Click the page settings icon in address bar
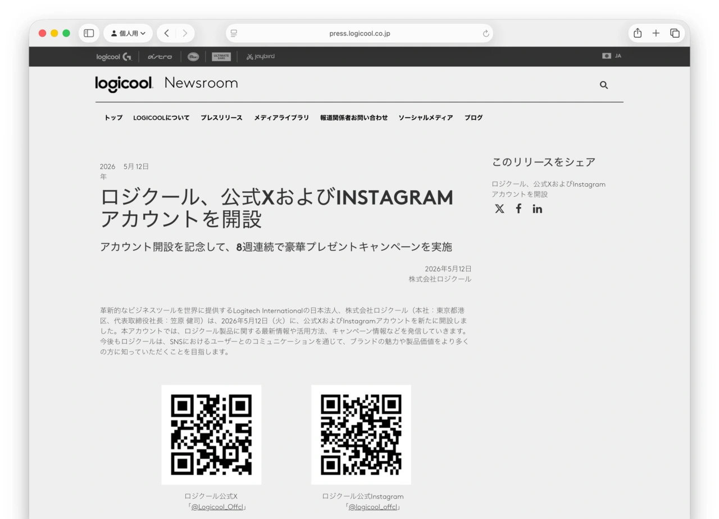 [x=234, y=33]
